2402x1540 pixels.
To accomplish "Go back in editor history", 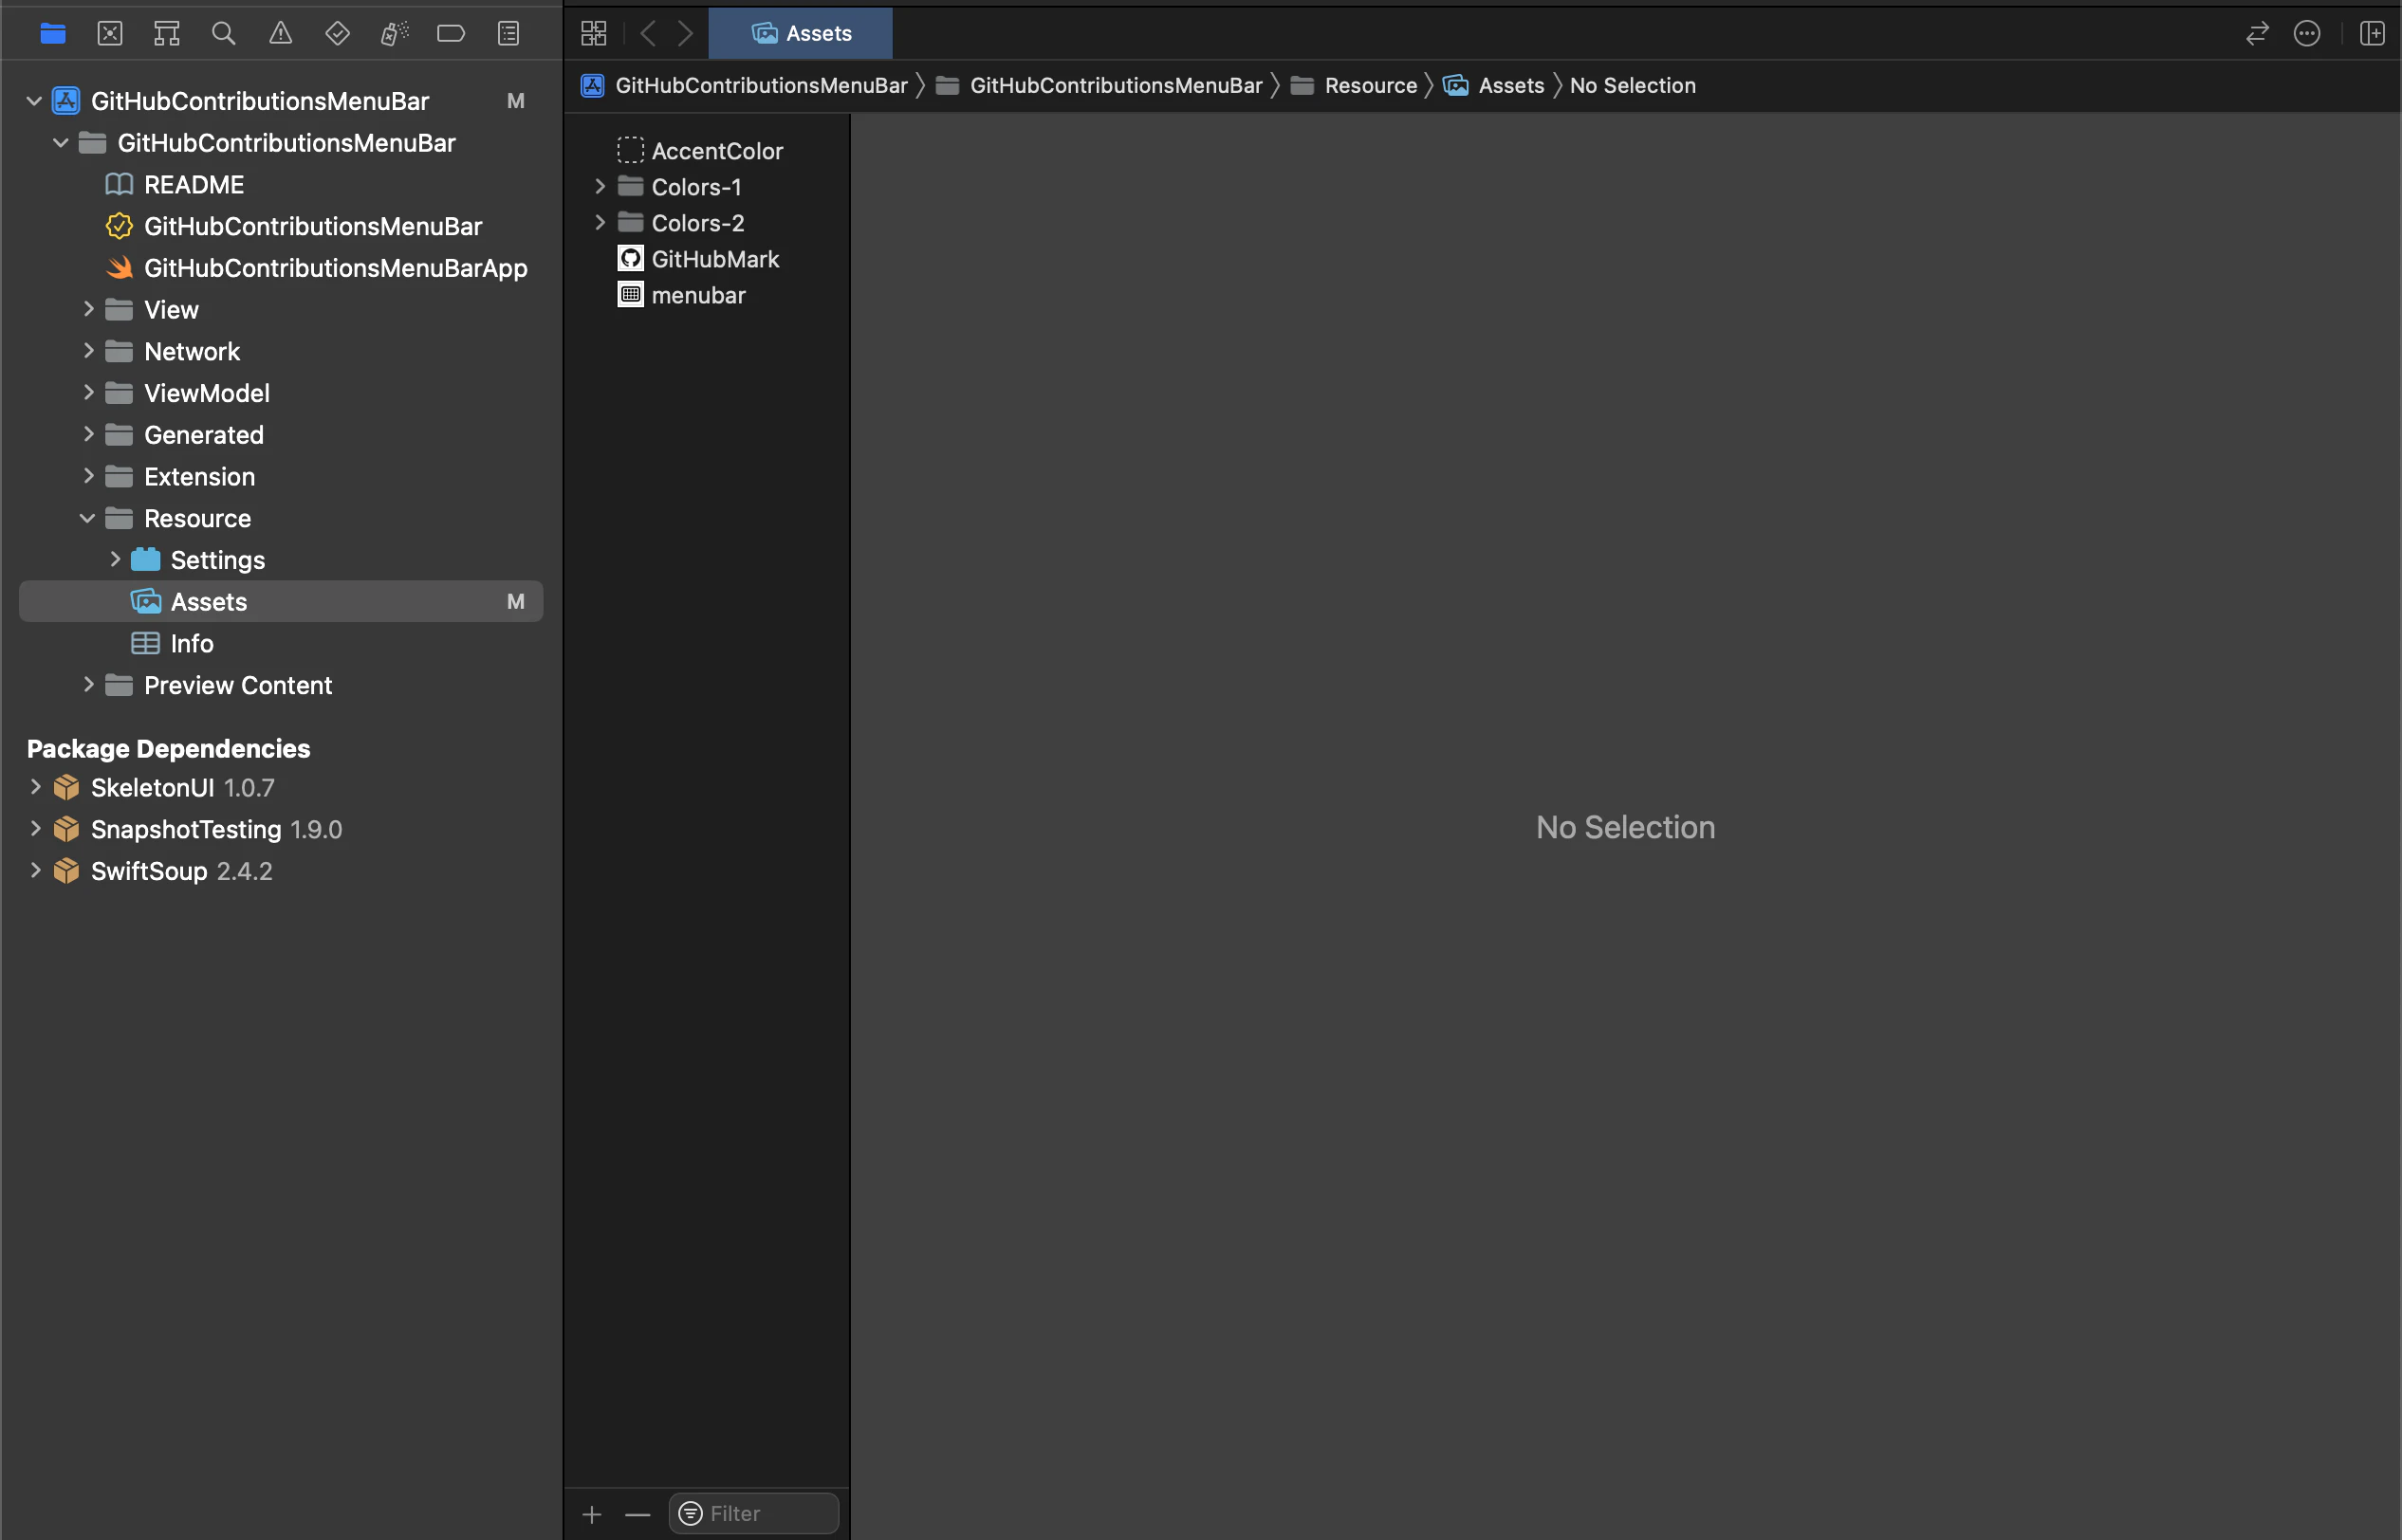I will click(648, 33).
